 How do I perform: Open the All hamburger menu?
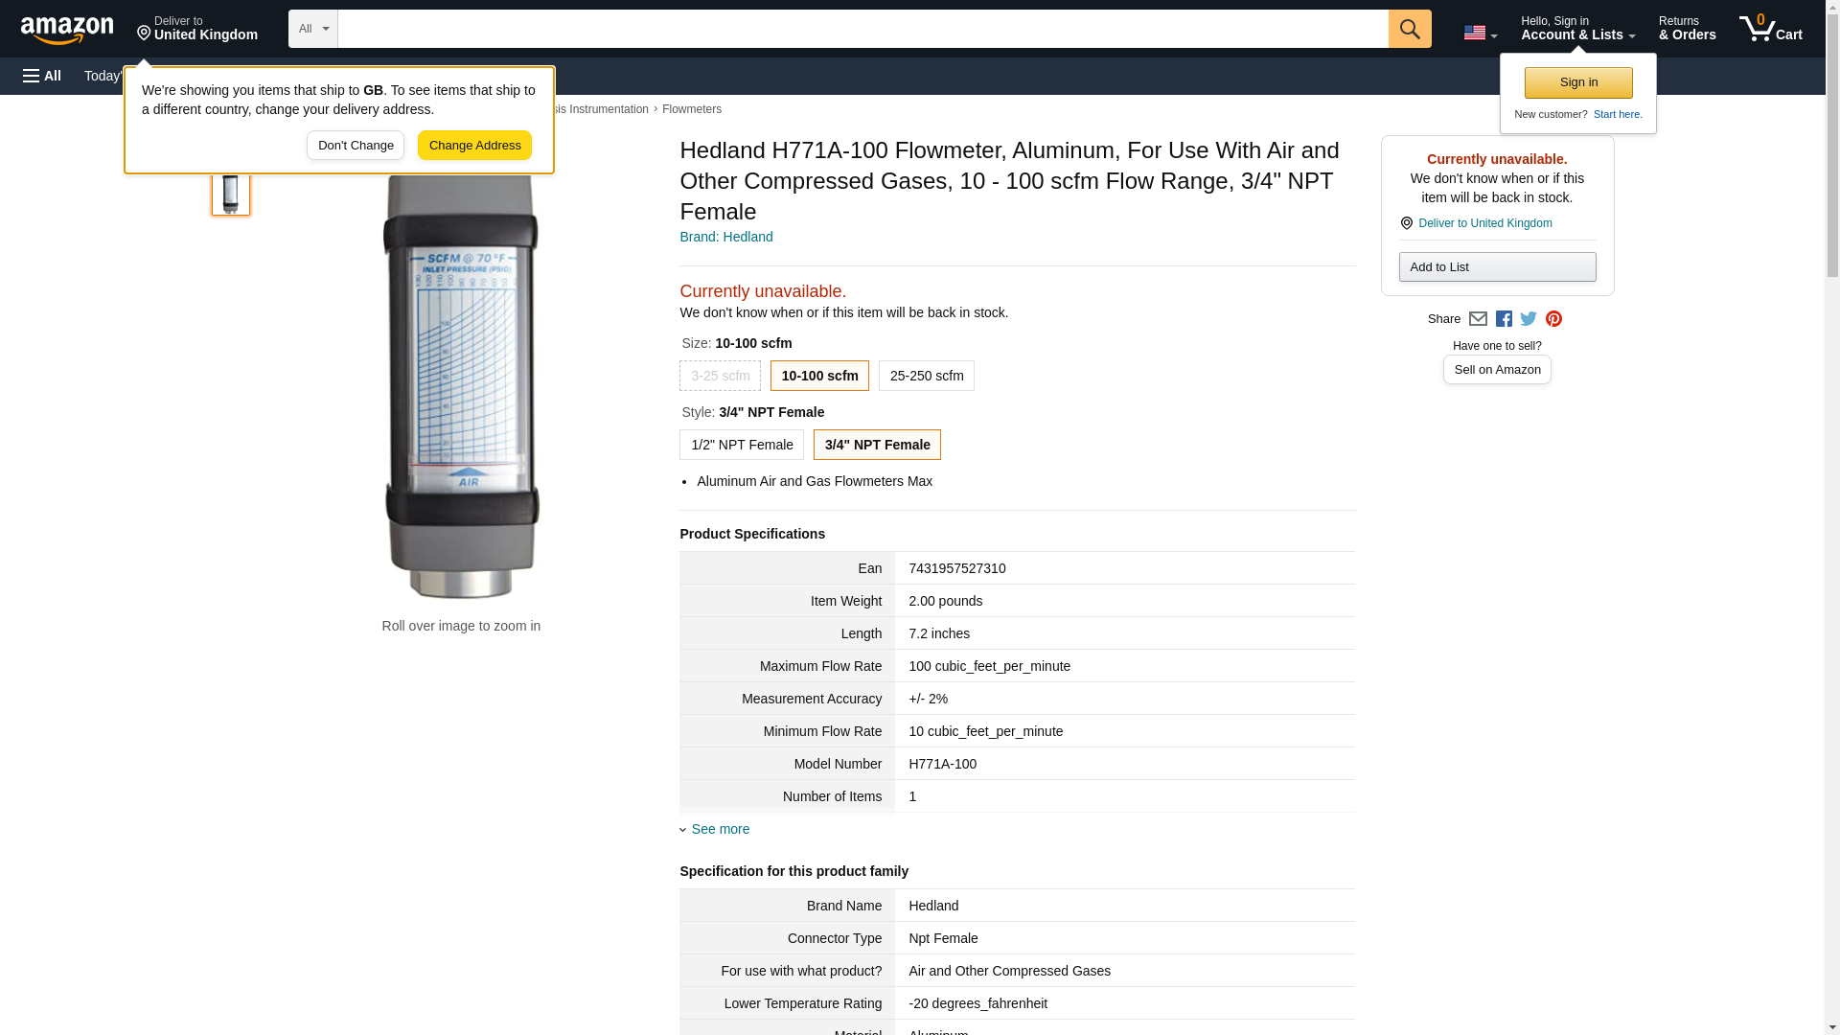point(42,76)
